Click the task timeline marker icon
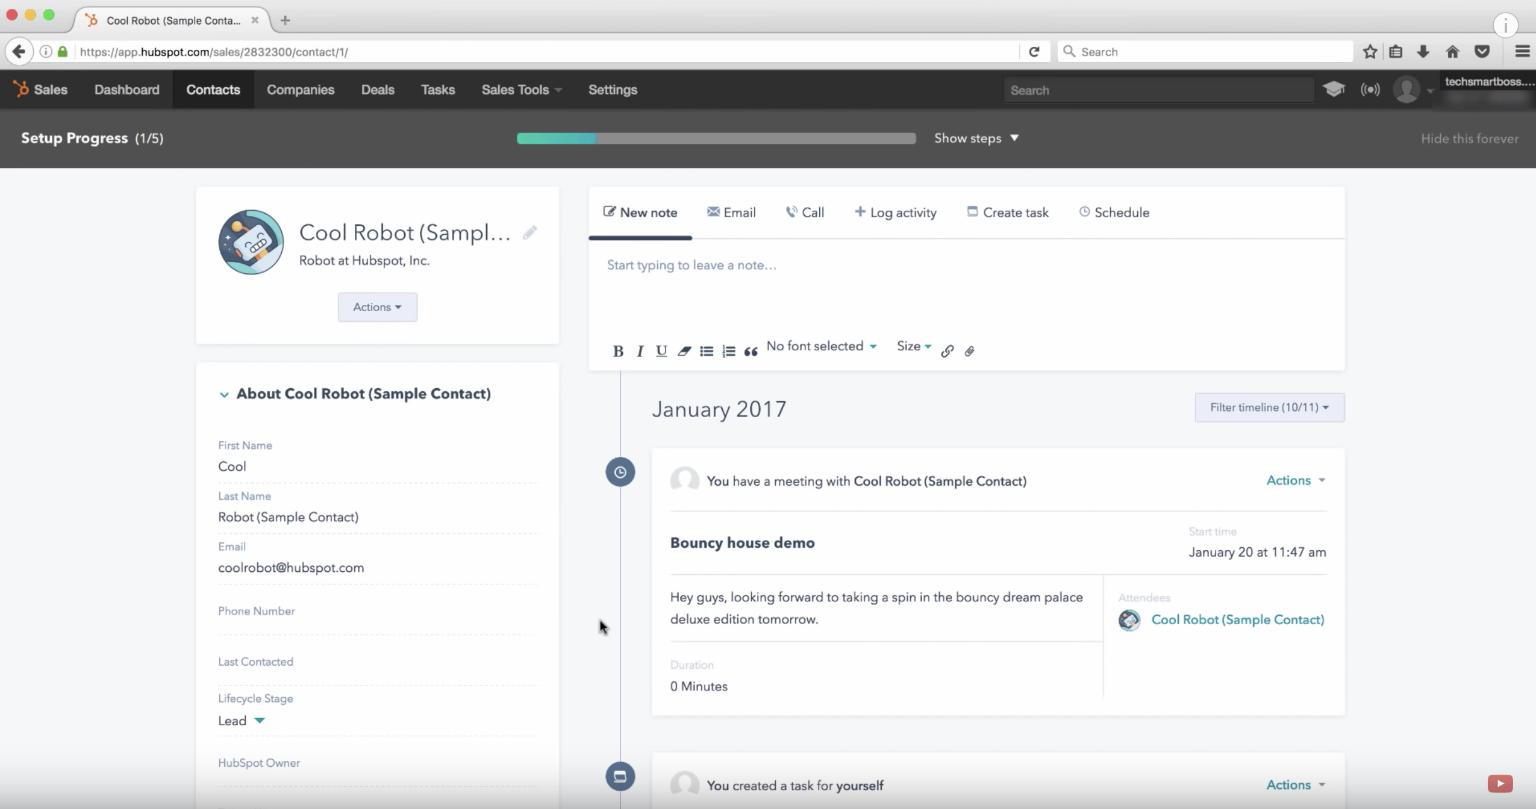The height and width of the screenshot is (809, 1536). [x=620, y=776]
